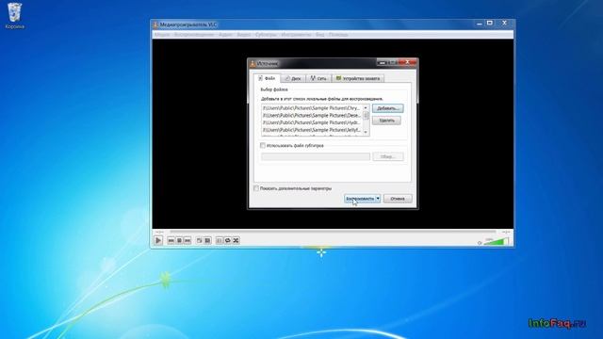Open the Медиа menu

click(162, 35)
